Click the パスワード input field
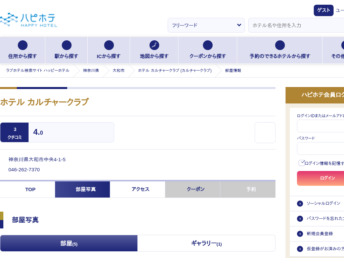Screen dimensions: 344x258 point(320,148)
